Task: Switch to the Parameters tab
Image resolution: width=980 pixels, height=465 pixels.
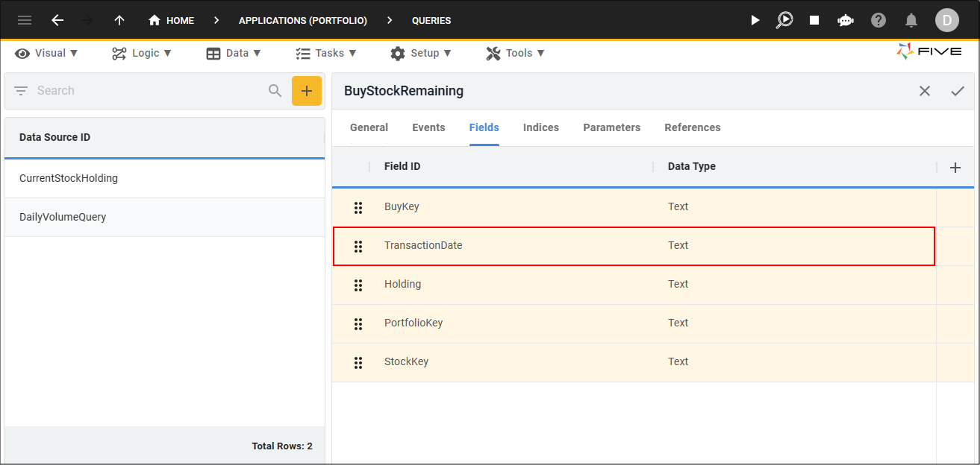Action: (x=612, y=127)
